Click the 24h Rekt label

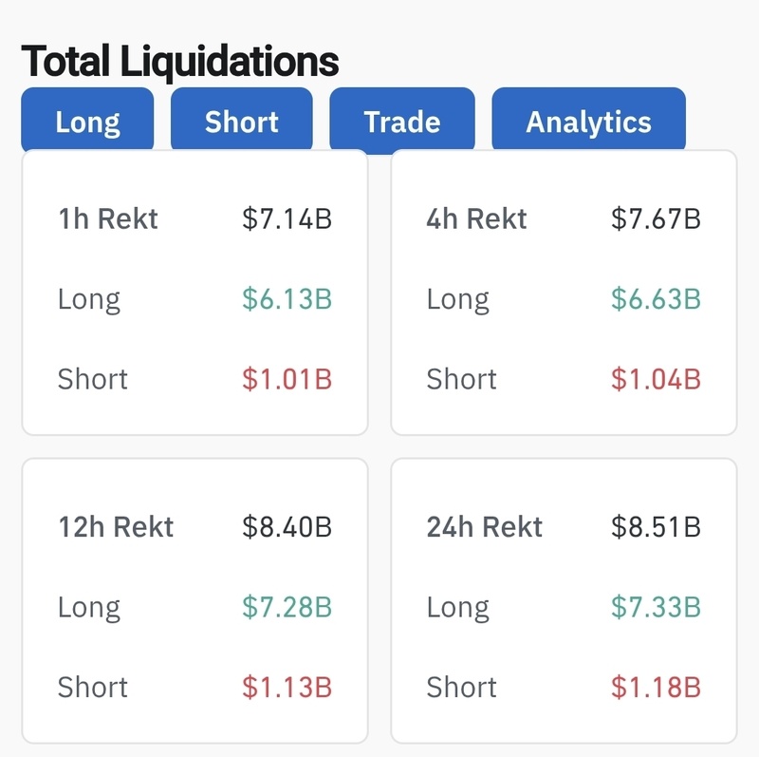point(485,527)
